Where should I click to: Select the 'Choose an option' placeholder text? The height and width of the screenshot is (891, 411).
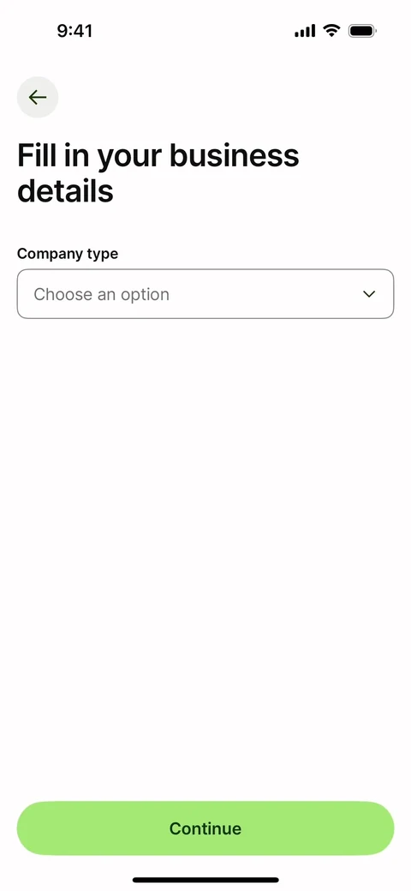(102, 294)
